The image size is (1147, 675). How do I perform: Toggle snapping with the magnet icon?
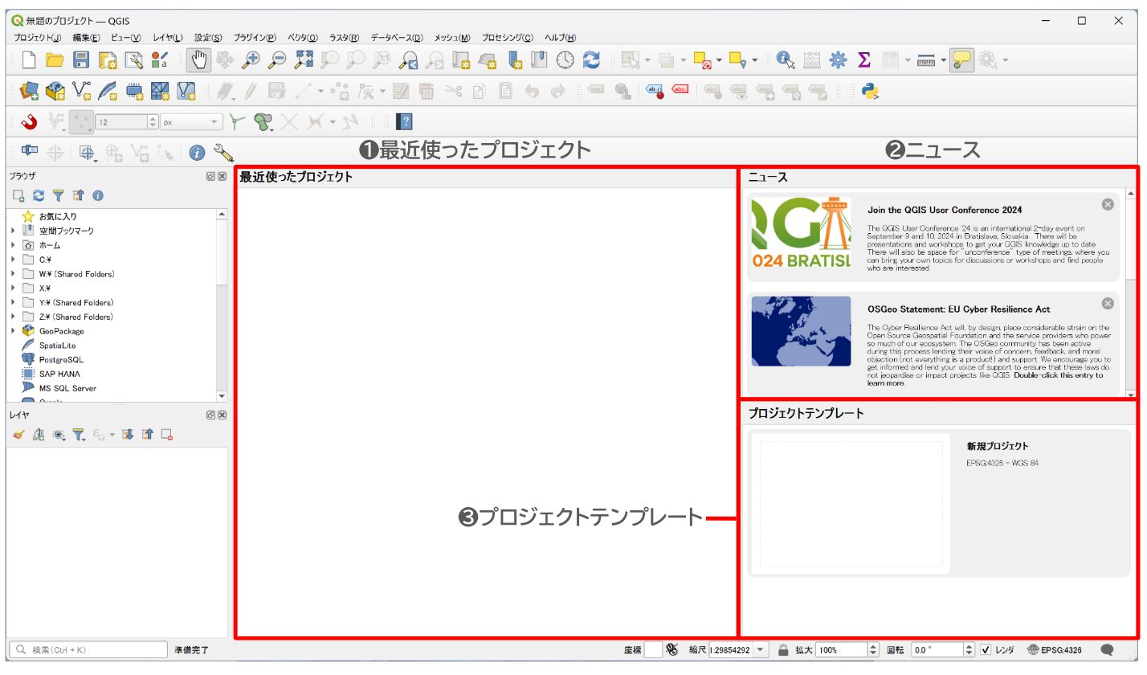point(29,122)
